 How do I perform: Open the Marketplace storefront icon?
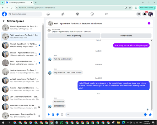pos(92,14)
